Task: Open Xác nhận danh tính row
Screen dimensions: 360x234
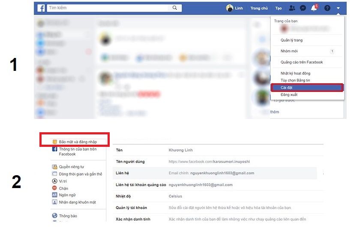Action: coord(218,218)
